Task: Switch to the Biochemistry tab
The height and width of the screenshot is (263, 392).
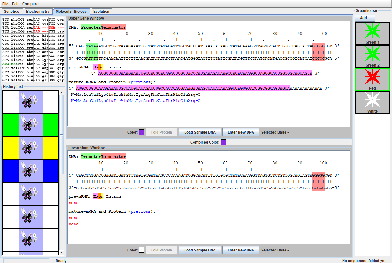Action: (x=38, y=12)
